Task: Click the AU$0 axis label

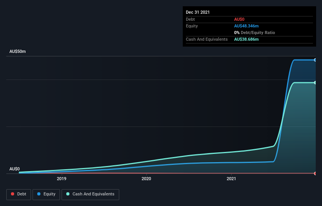Action: tap(15, 169)
